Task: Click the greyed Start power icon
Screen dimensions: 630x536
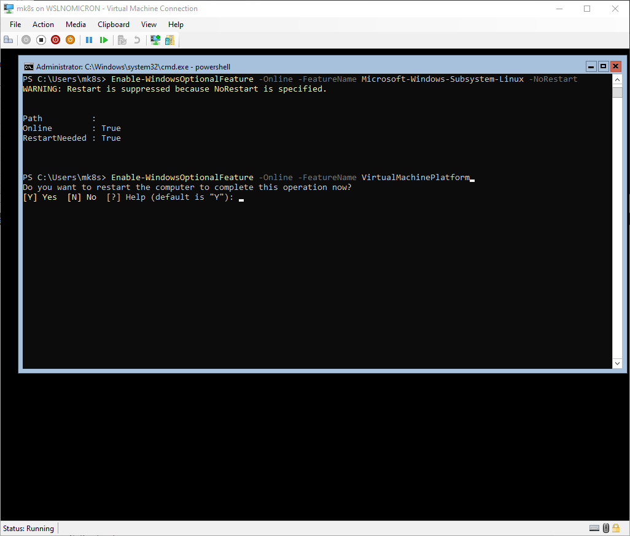Action: pos(26,40)
